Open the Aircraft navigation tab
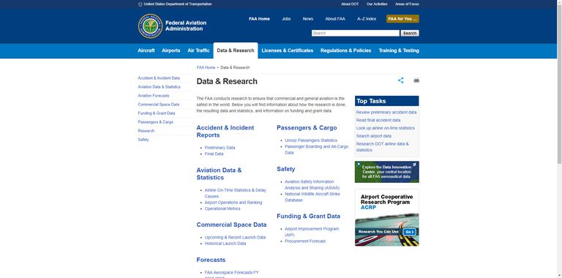This screenshot has height=278, width=562. click(x=146, y=50)
